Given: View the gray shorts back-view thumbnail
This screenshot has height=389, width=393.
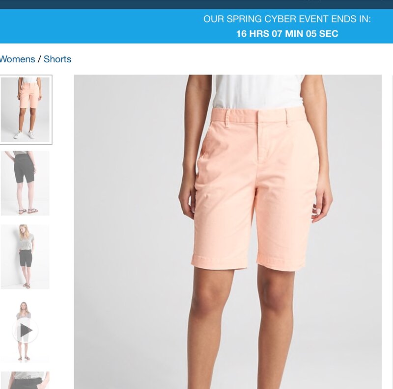Looking at the screenshot, I should 25,183.
